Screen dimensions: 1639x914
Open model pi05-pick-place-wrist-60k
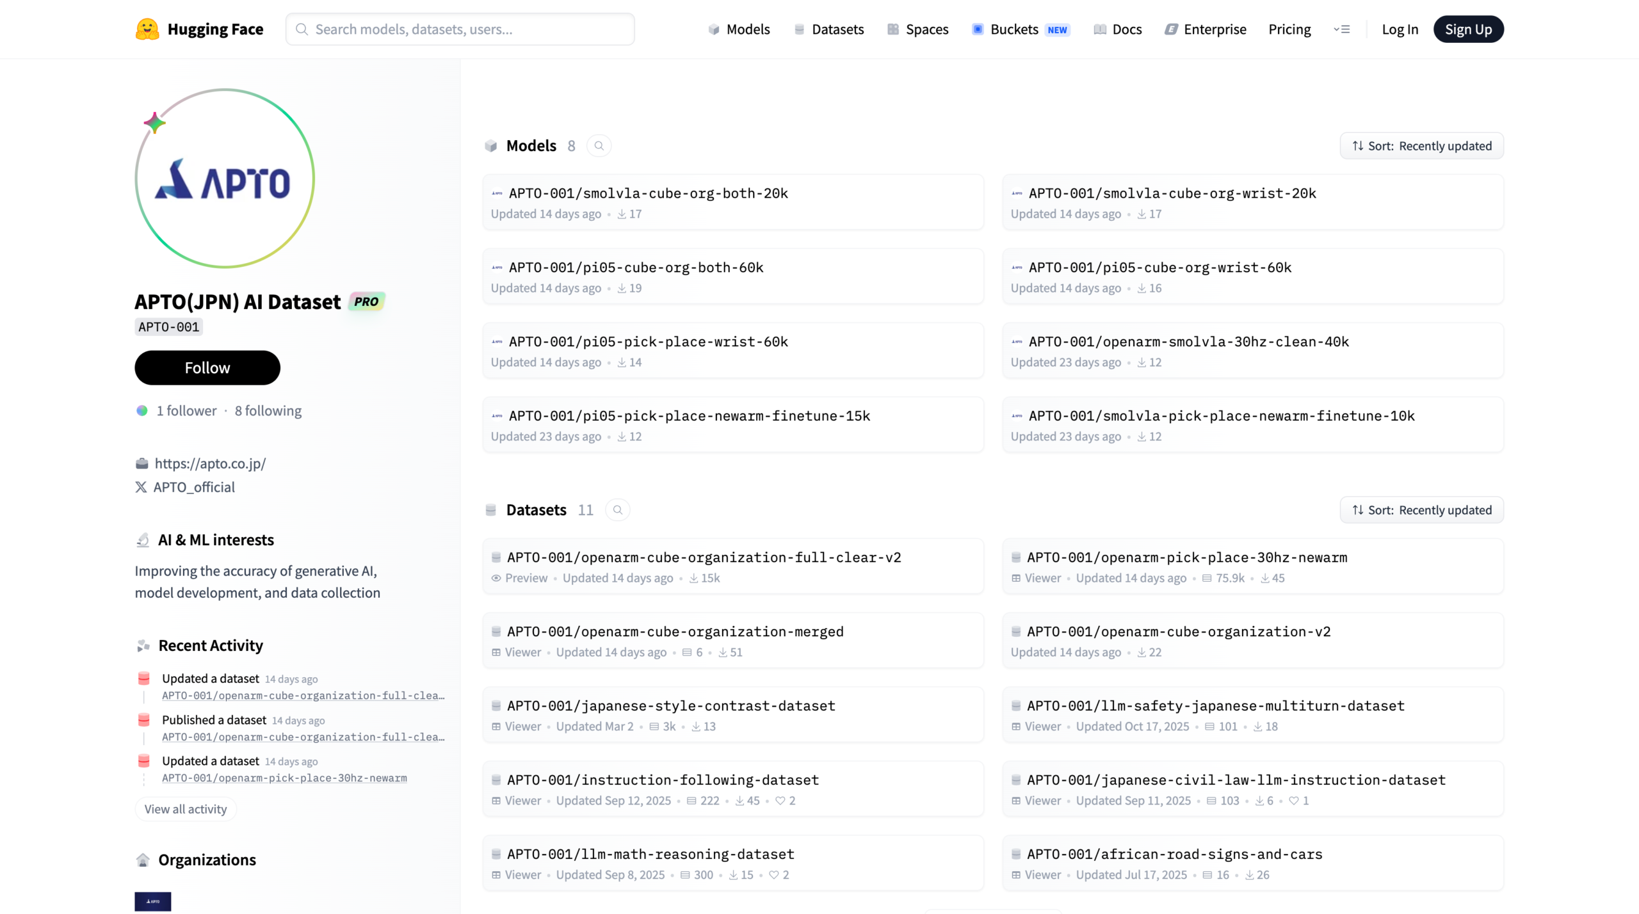[732, 351]
